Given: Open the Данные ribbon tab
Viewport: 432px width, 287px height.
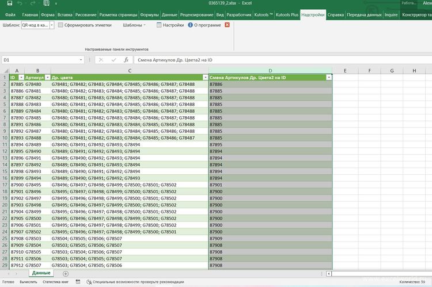Looking at the screenshot, I should pos(169,14).
